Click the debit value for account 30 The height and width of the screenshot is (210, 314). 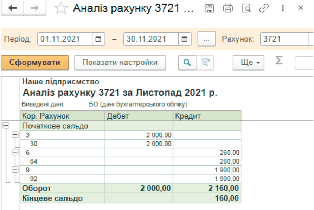pyautogui.click(x=159, y=144)
